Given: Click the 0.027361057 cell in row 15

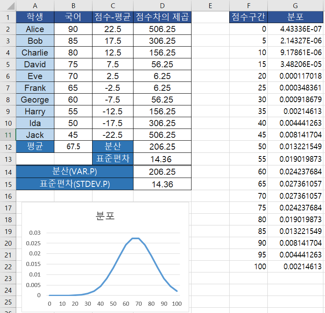Looking at the screenshot, I should (295, 184).
